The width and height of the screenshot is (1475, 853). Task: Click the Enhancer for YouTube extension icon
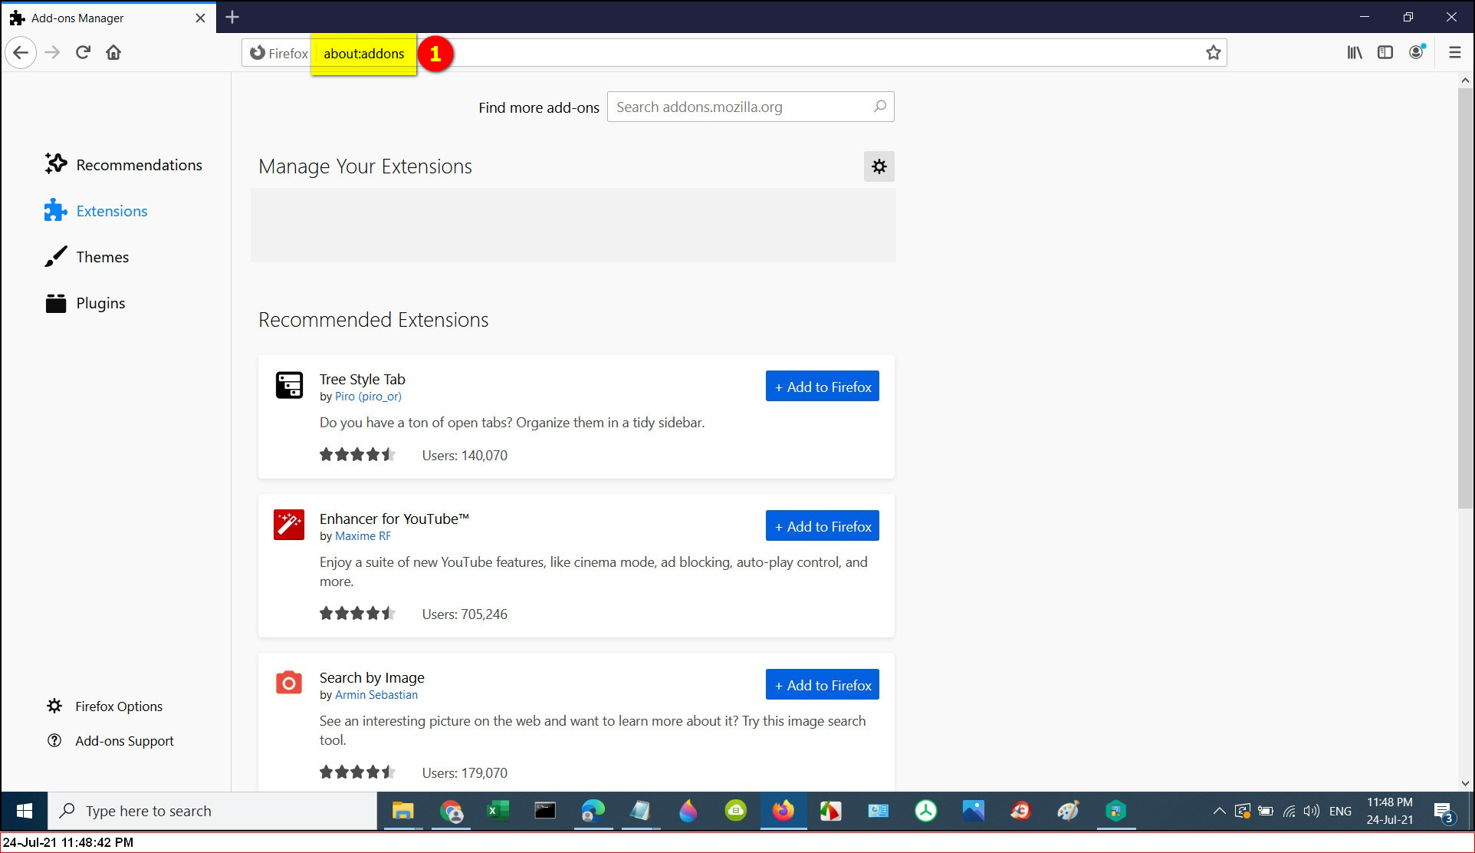(x=289, y=525)
